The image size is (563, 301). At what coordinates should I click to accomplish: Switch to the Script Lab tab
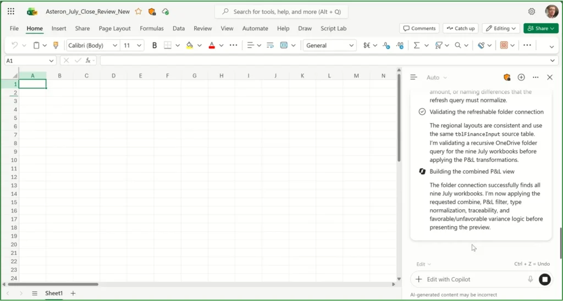click(334, 29)
